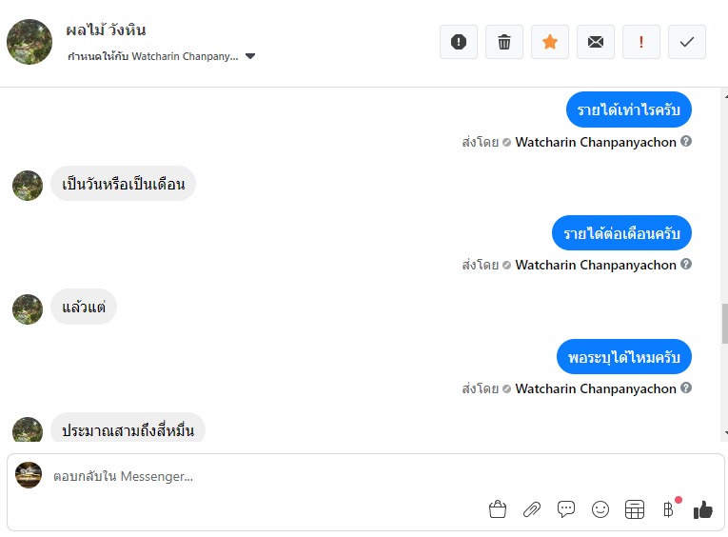Mark conversation done with checkmark button
The image size is (728, 537).
tap(687, 42)
